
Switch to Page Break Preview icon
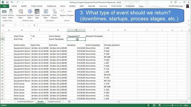pyautogui.click(x=160, y=105)
